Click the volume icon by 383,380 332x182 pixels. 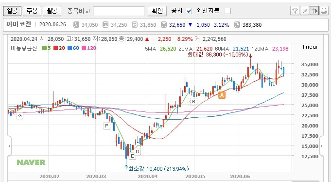[x=237, y=25]
